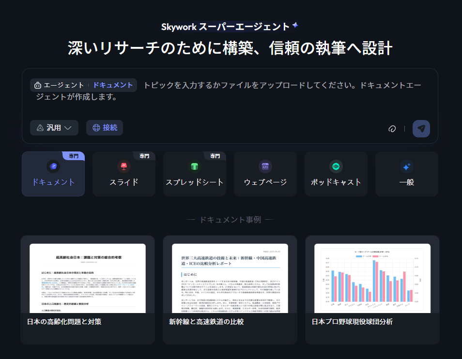Open the 汎用 dropdown chevron

[68, 128]
